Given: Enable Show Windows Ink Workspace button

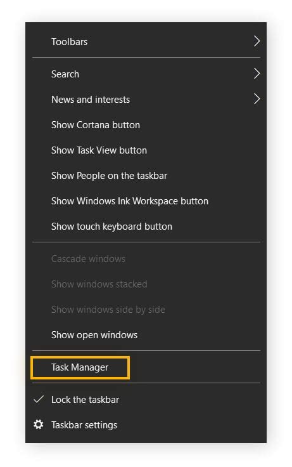Looking at the screenshot, I should (x=146, y=201).
